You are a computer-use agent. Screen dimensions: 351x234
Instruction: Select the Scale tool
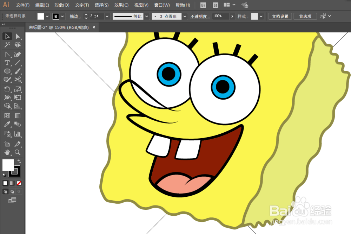[x=18, y=89]
